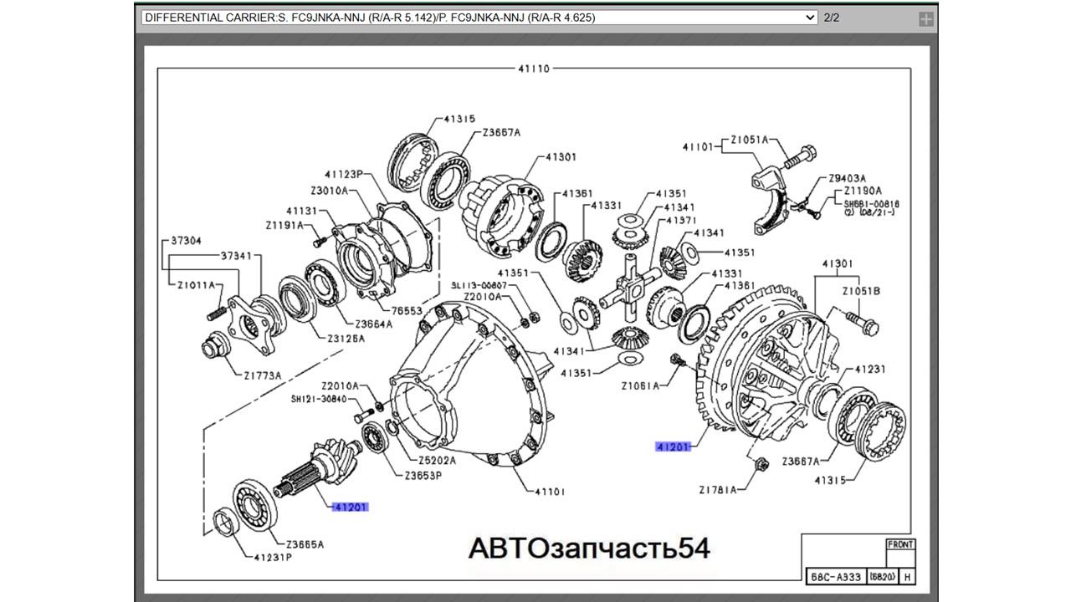Choose part label Z1051B
Screen dimensions: 1071x602
tap(860, 291)
